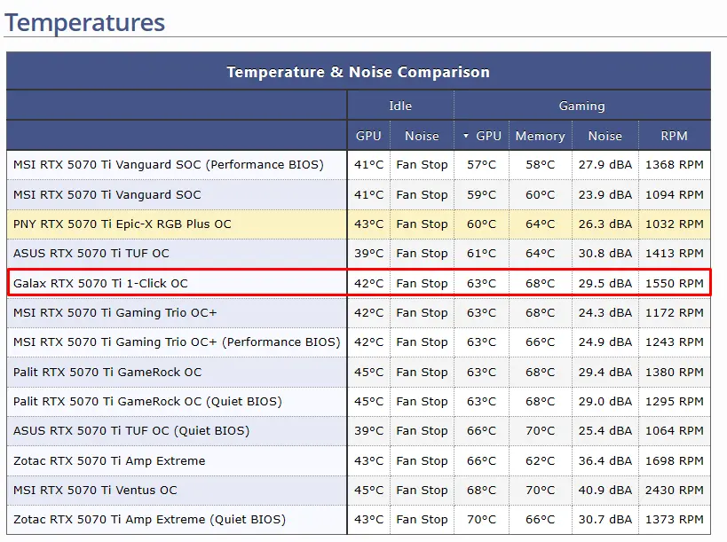
Task: Click the 1064 RPM value
Action: 674,431
